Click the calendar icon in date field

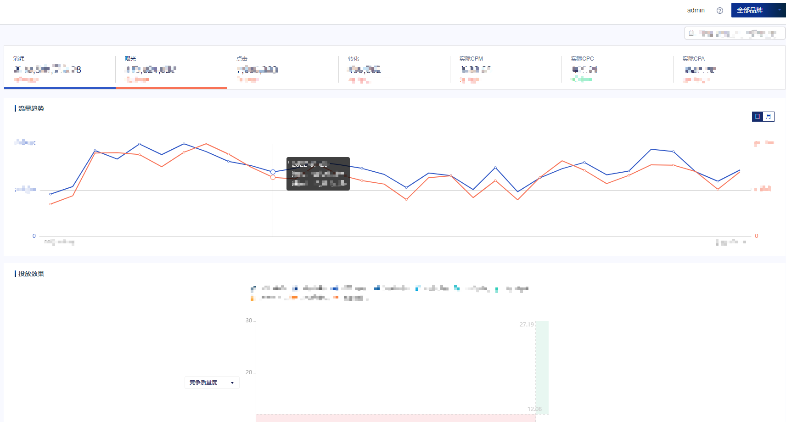click(x=691, y=33)
